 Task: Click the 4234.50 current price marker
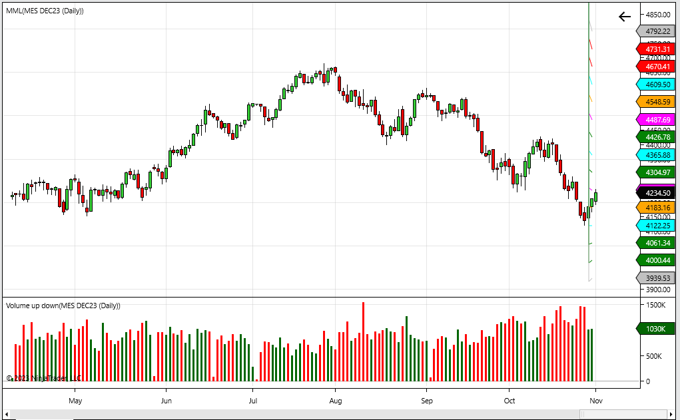click(x=656, y=193)
